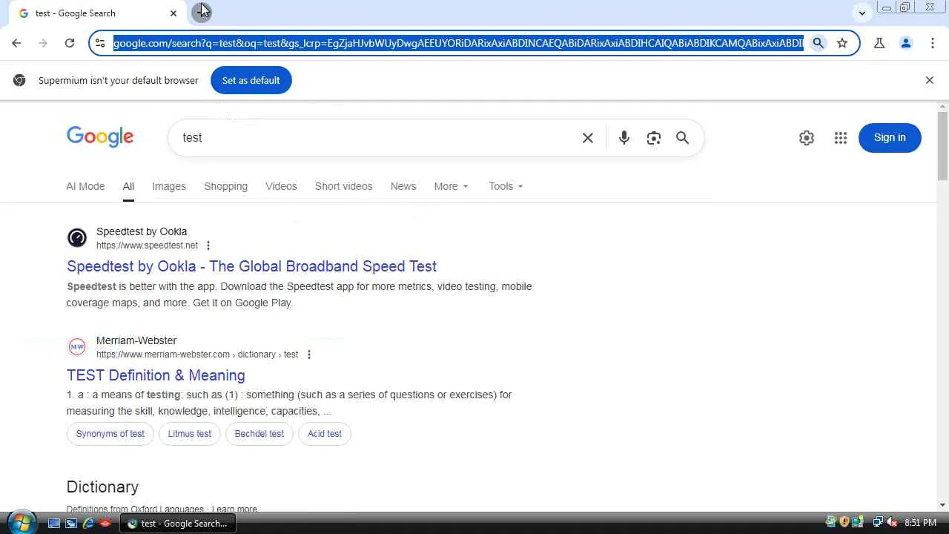This screenshot has height=534, width=949.
Task: Open the Labs flask icon in toolbar
Action: coord(879,43)
